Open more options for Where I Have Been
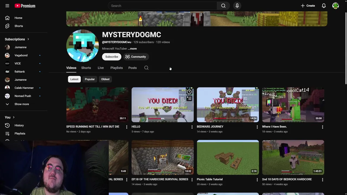The image size is (347, 195). click(323, 127)
